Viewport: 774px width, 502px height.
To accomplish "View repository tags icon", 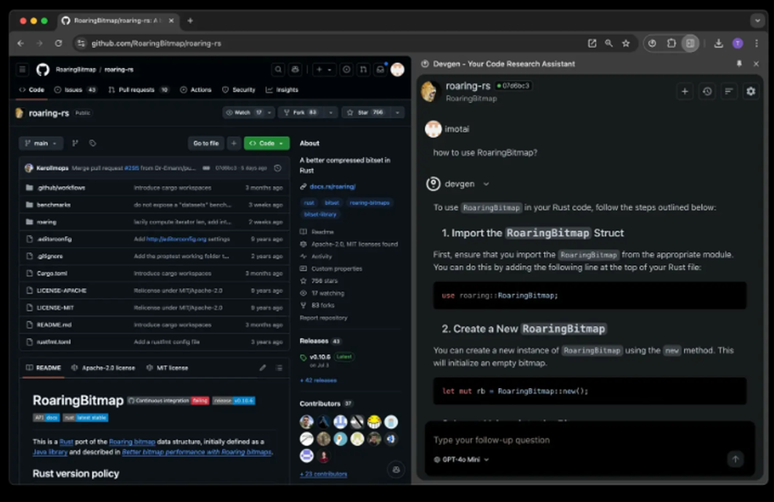I will point(92,143).
